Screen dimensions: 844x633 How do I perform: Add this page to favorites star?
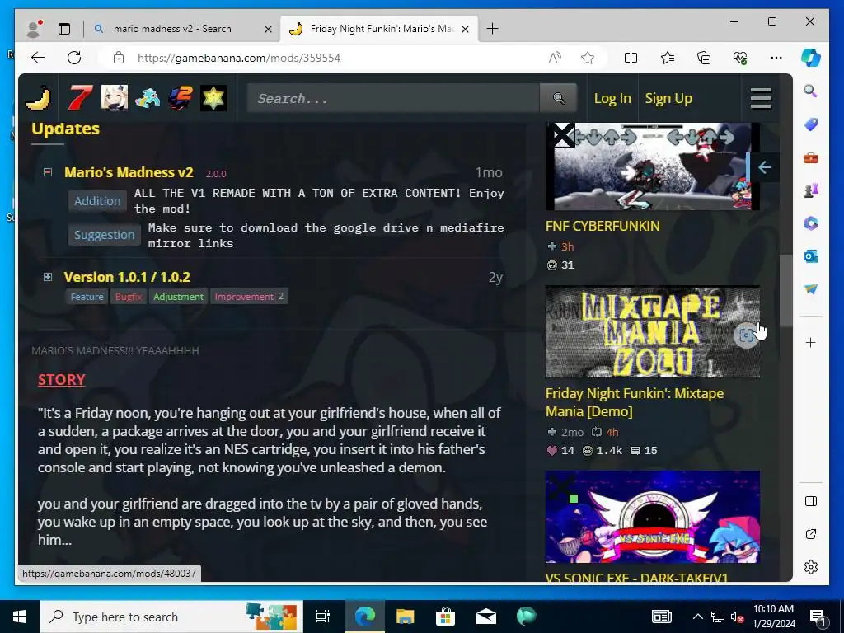[588, 58]
